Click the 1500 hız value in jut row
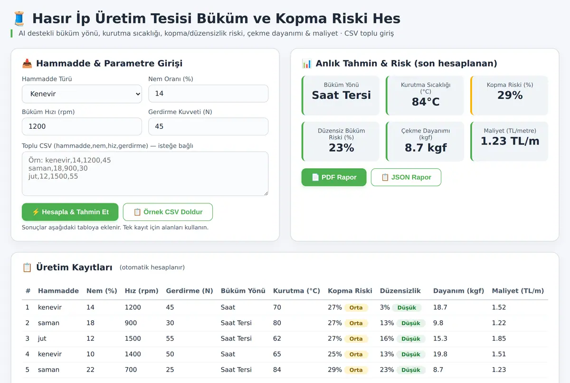570x383 pixels. tap(133, 339)
